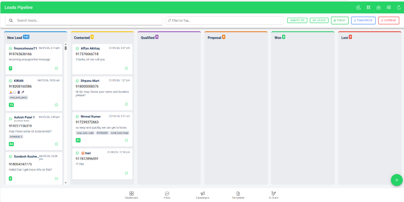
Task: Click the message 'Thanks, let me call you'
Action: tap(90, 60)
